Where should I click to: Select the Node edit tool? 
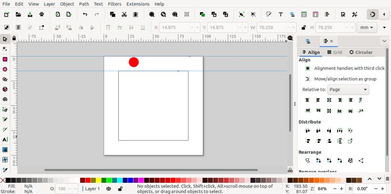point(5,49)
